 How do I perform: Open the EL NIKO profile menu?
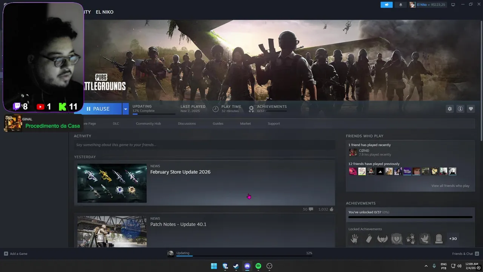(105, 12)
